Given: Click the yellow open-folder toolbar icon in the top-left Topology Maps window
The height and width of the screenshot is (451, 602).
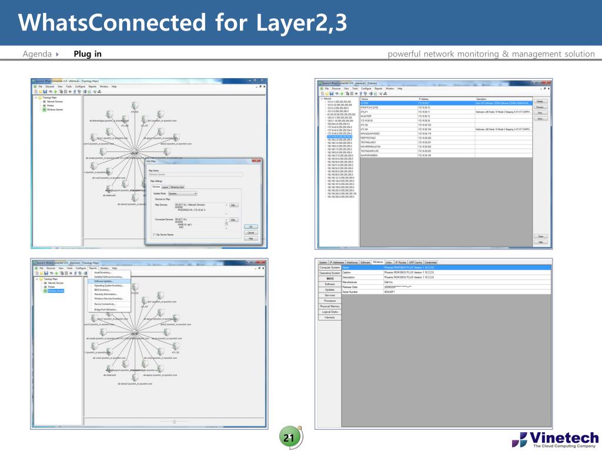Looking at the screenshot, I should (x=41, y=92).
